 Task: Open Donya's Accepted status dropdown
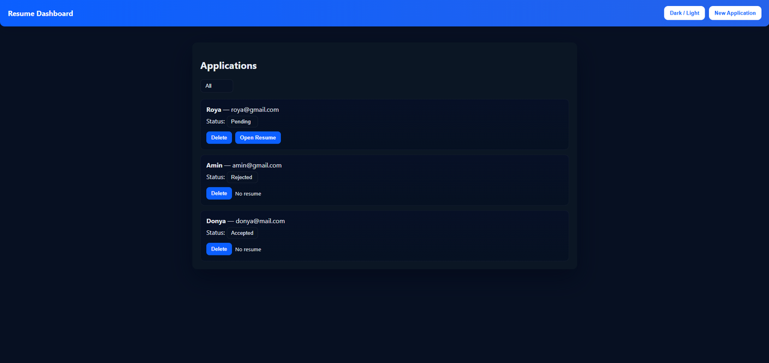click(242, 233)
